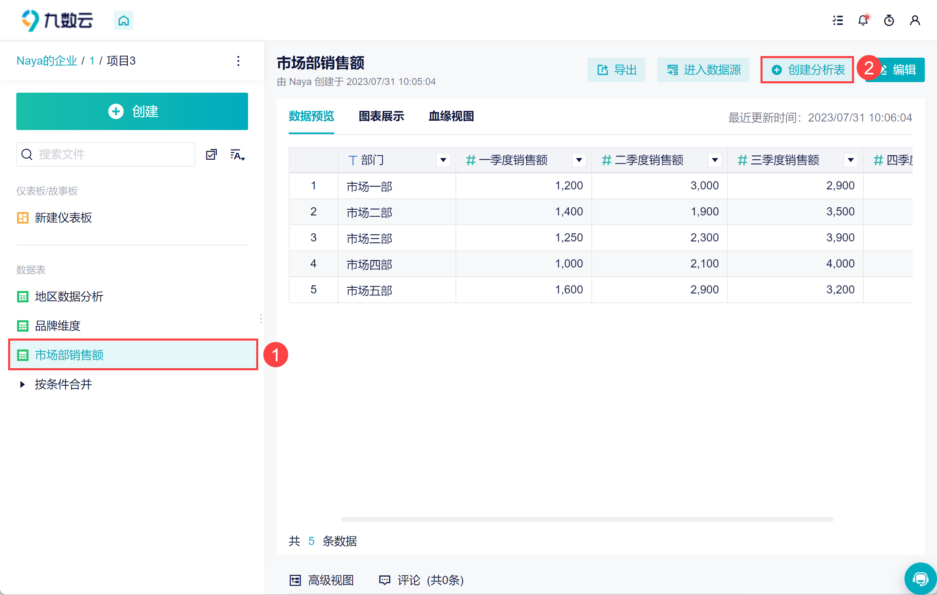Click the table icon beside 品牌维度
937x595 pixels.
(x=23, y=326)
